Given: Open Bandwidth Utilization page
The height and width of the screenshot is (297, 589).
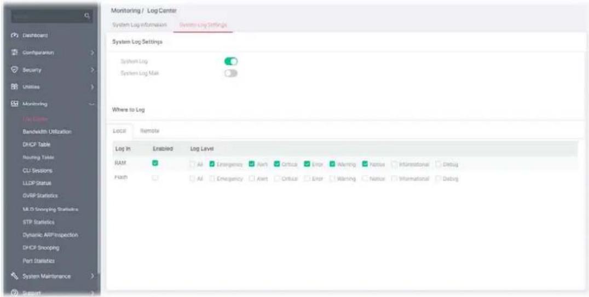Looking at the screenshot, I should [47, 132].
